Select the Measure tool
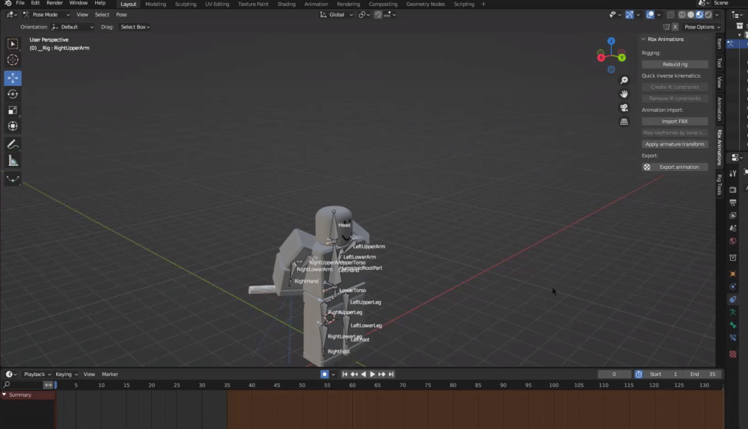The image size is (748, 429). pos(13,161)
